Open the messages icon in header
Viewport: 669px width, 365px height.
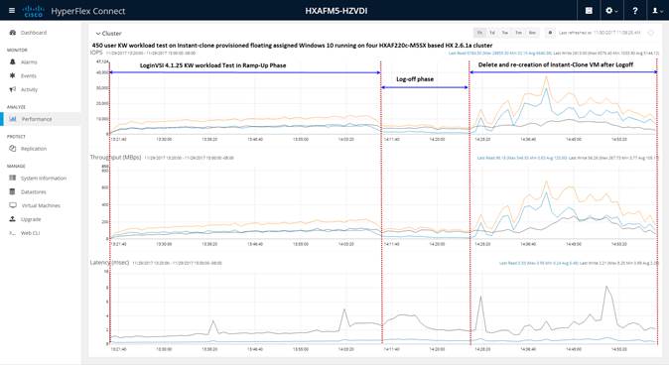point(589,11)
